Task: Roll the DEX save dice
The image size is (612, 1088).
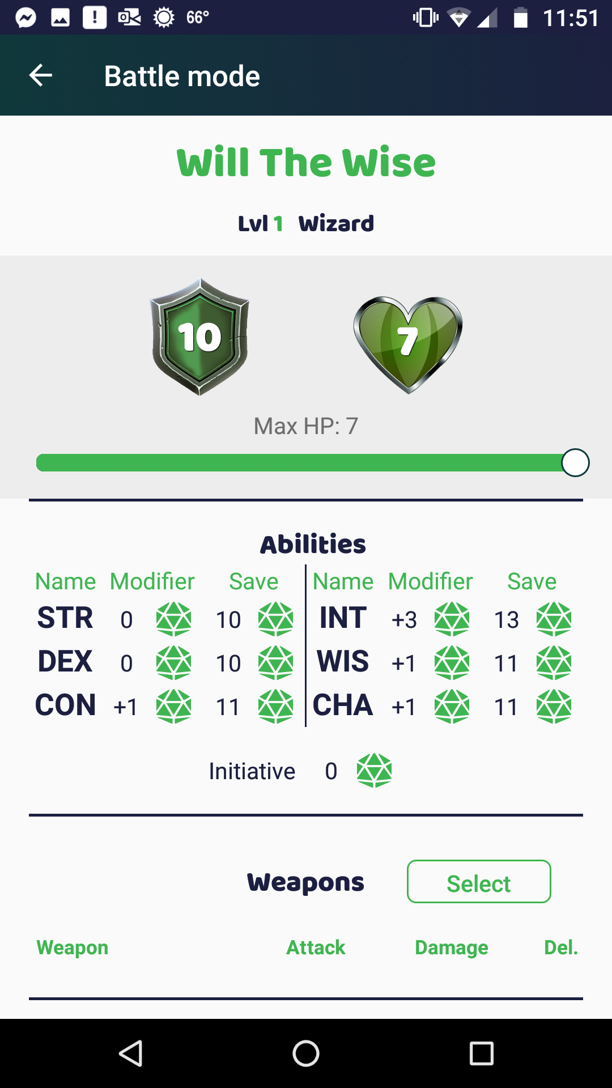Action: click(x=275, y=663)
